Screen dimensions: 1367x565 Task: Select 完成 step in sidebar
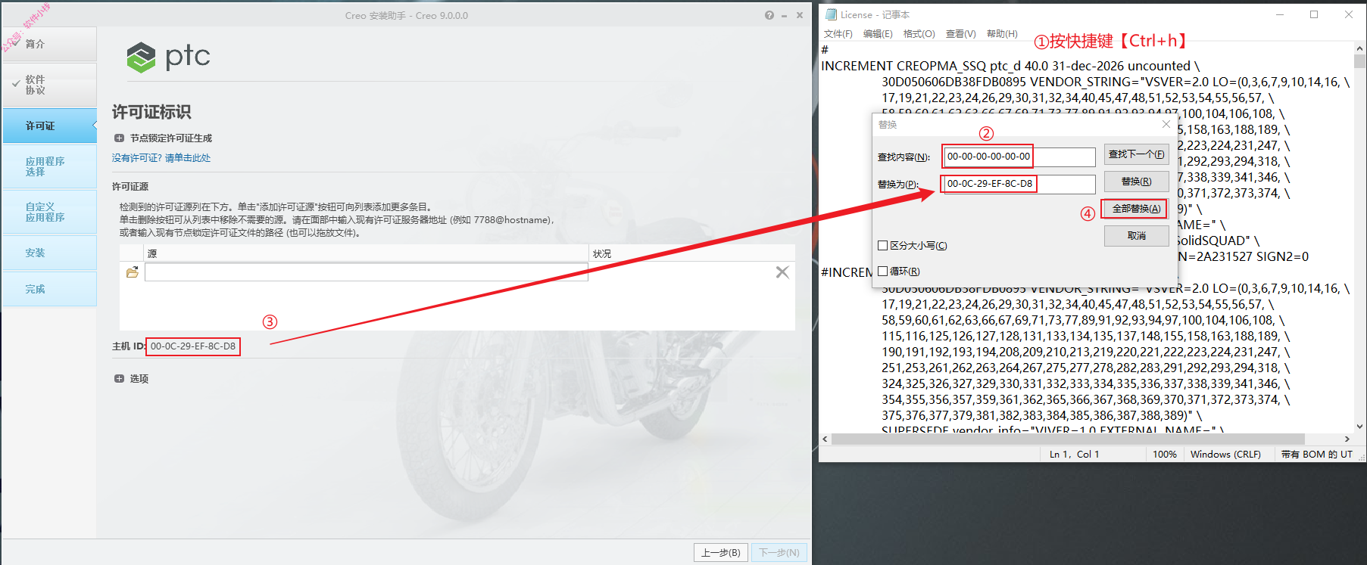tap(49, 289)
